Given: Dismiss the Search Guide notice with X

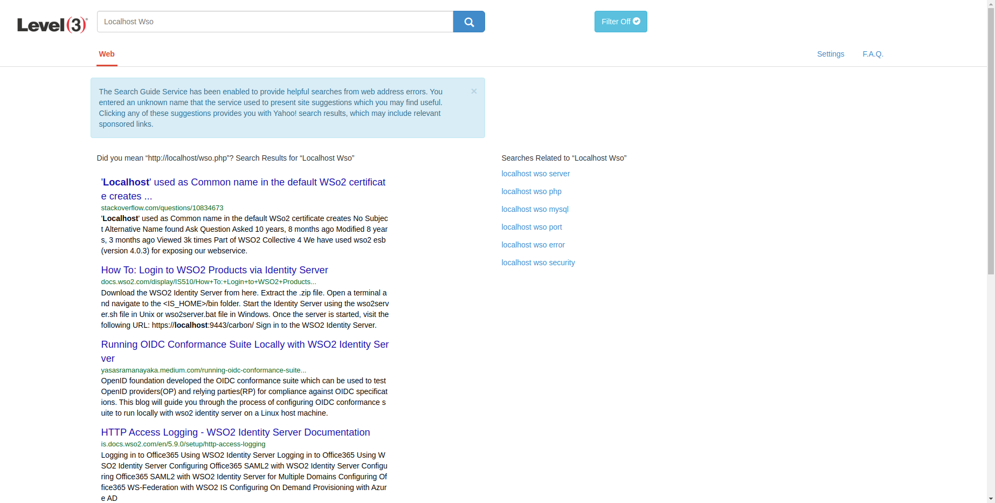Looking at the screenshot, I should 474,91.
